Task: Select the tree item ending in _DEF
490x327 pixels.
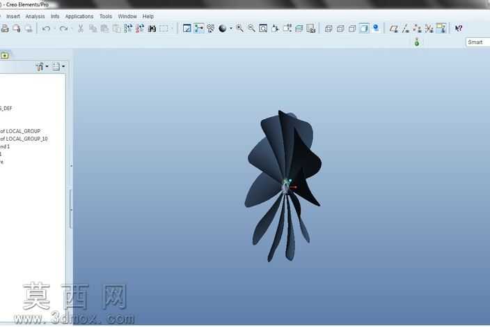Action: (x=6, y=108)
